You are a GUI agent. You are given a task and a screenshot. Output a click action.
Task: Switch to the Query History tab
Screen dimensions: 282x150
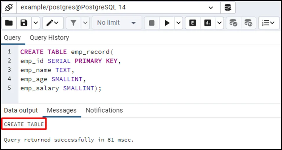pyautogui.click(x=49, y=37)
